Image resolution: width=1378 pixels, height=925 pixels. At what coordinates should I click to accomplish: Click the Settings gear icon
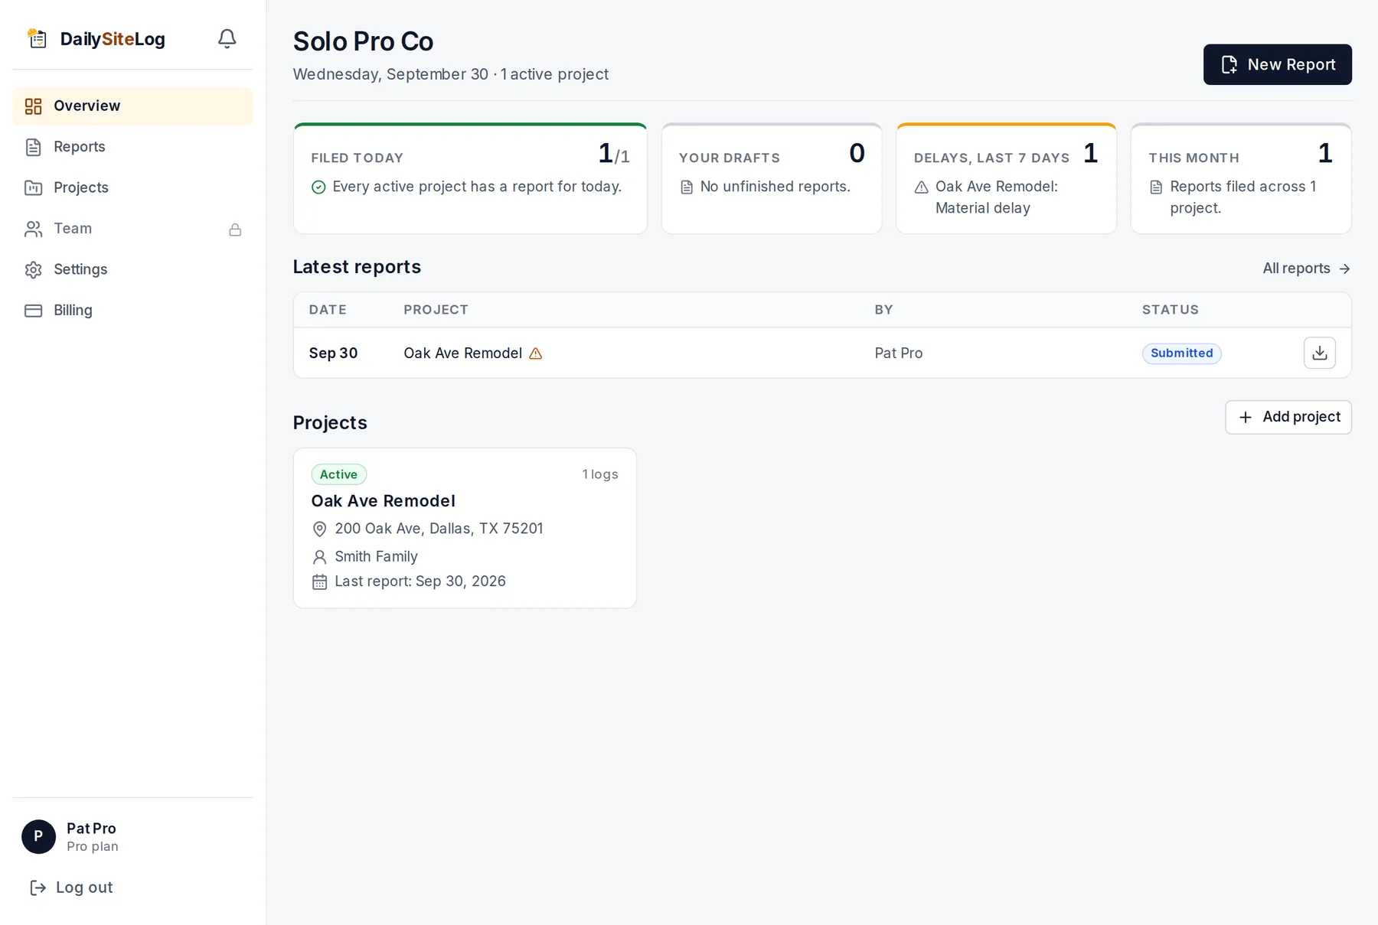click(34, 269)
